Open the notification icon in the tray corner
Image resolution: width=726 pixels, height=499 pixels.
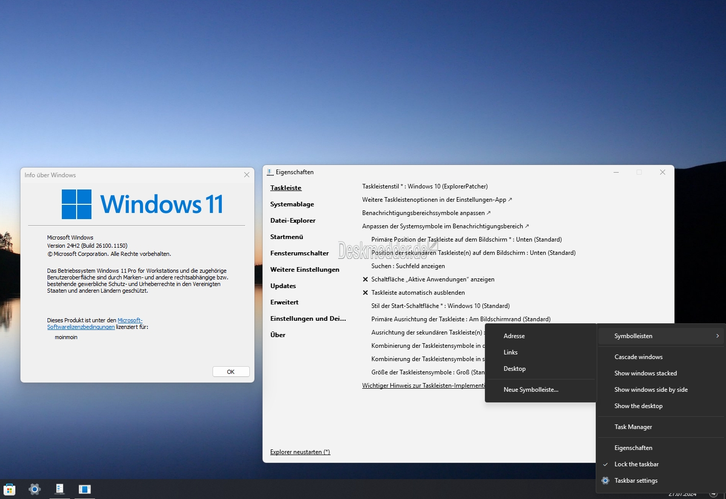[713, 494]
